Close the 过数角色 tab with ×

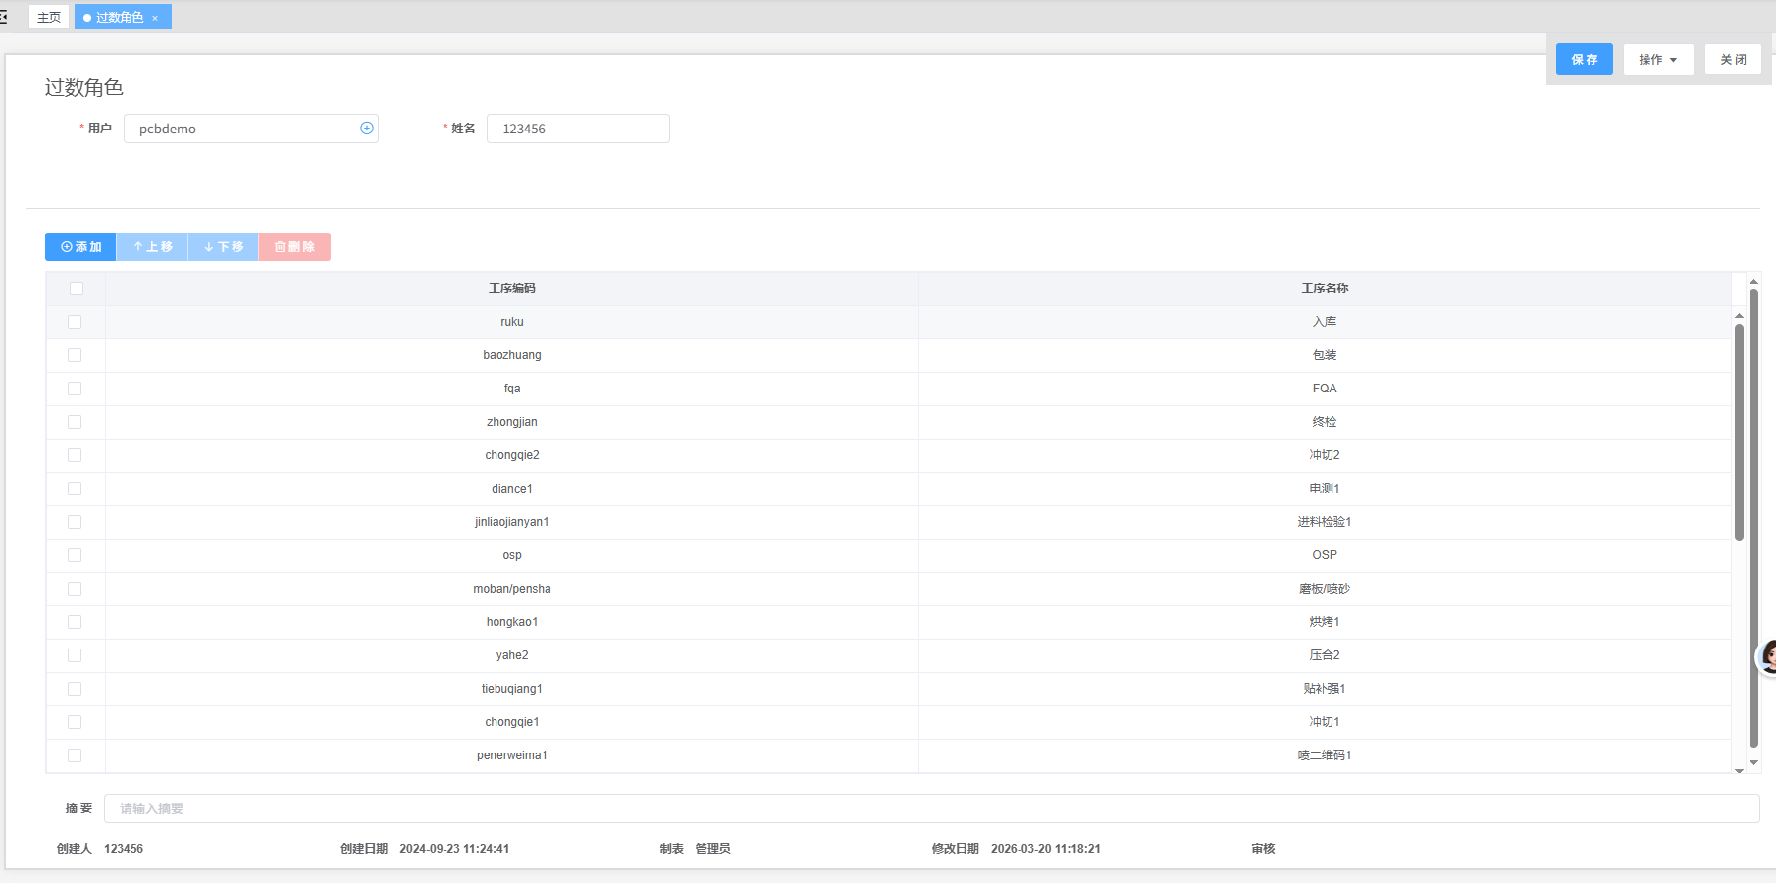(155, 18)
